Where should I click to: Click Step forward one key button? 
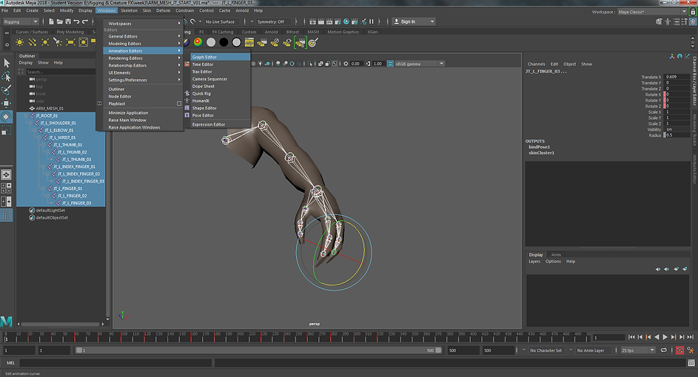(674, 337)
